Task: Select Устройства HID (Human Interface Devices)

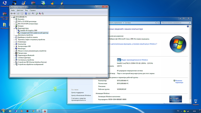Action: click(31, 62)
